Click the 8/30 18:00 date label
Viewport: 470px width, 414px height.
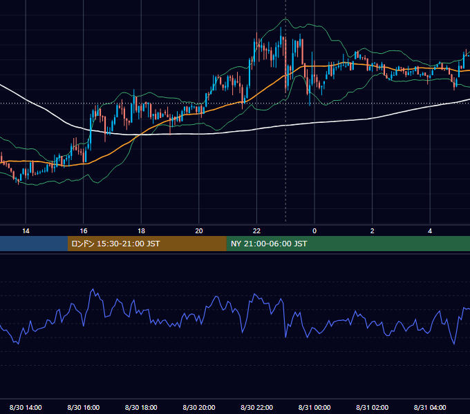coord(141,407)
